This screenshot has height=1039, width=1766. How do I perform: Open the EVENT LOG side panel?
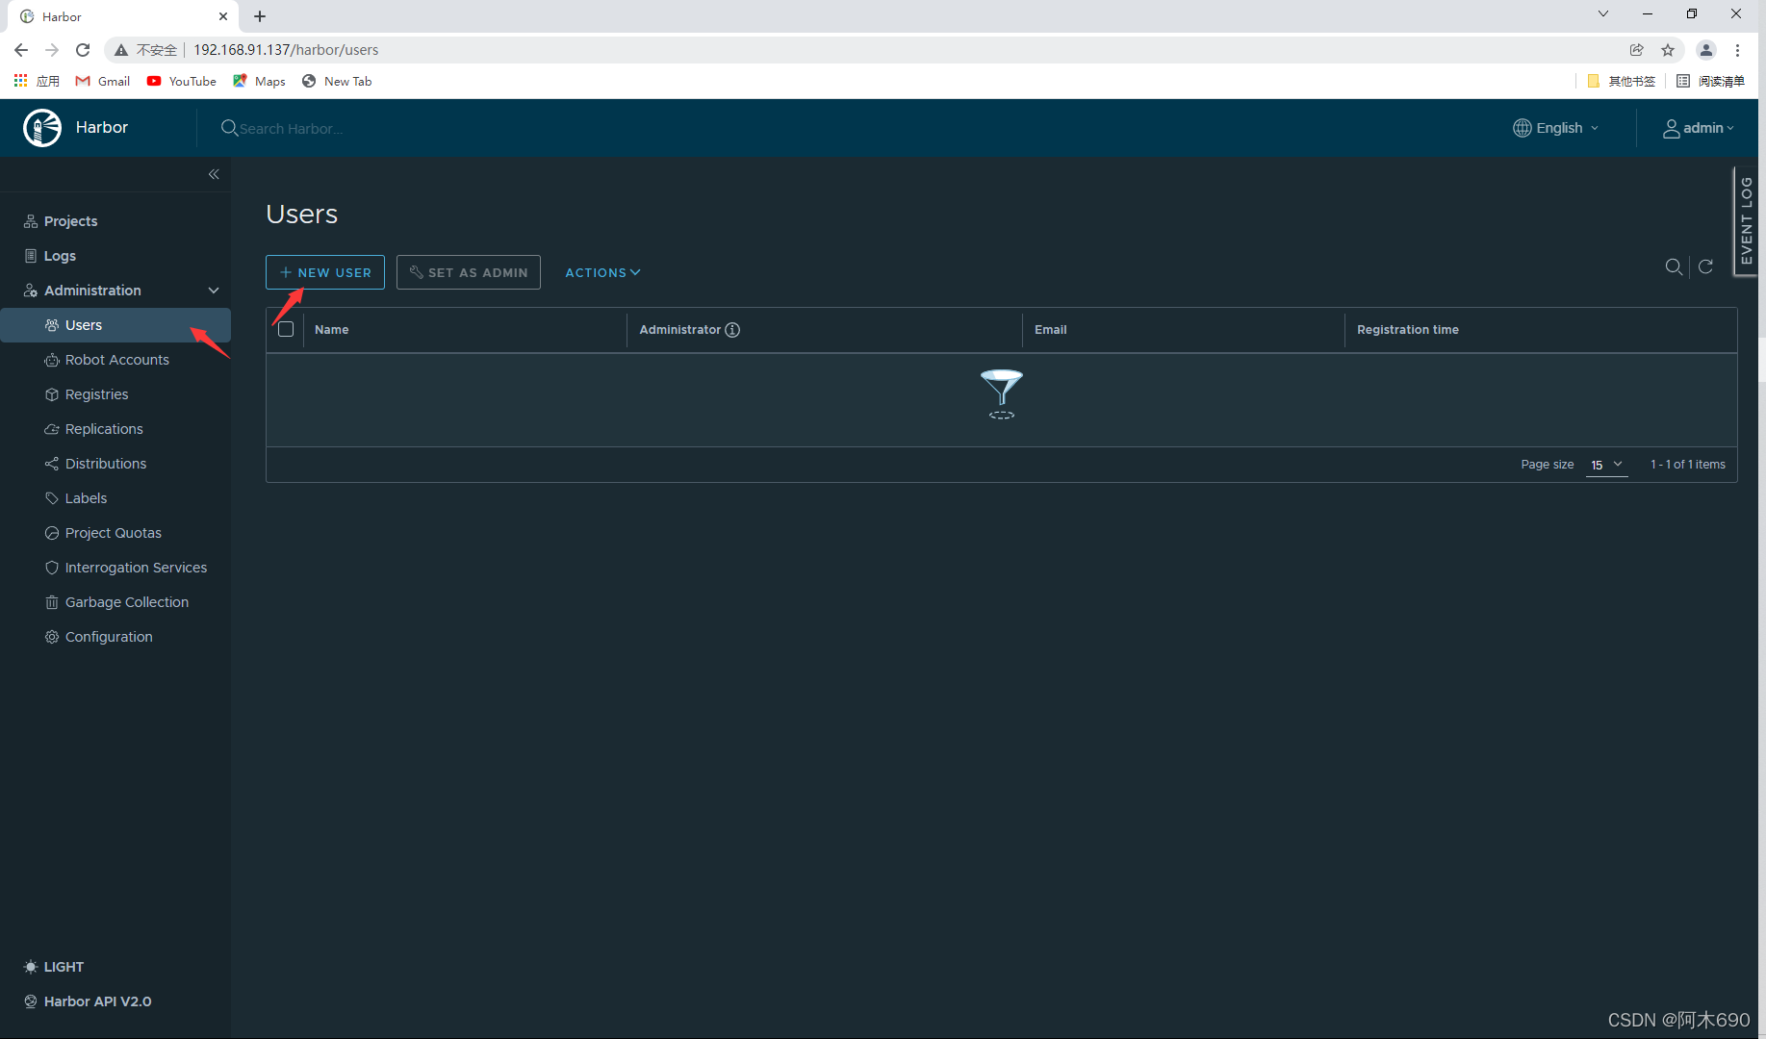pos(1747,221)
